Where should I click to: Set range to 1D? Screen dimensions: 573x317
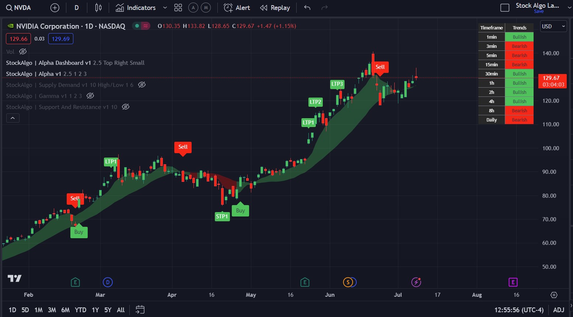[13, 310]
